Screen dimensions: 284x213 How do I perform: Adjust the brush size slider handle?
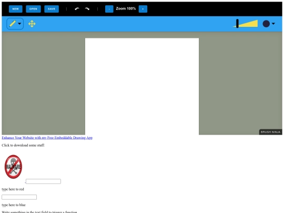pos(237,24)
